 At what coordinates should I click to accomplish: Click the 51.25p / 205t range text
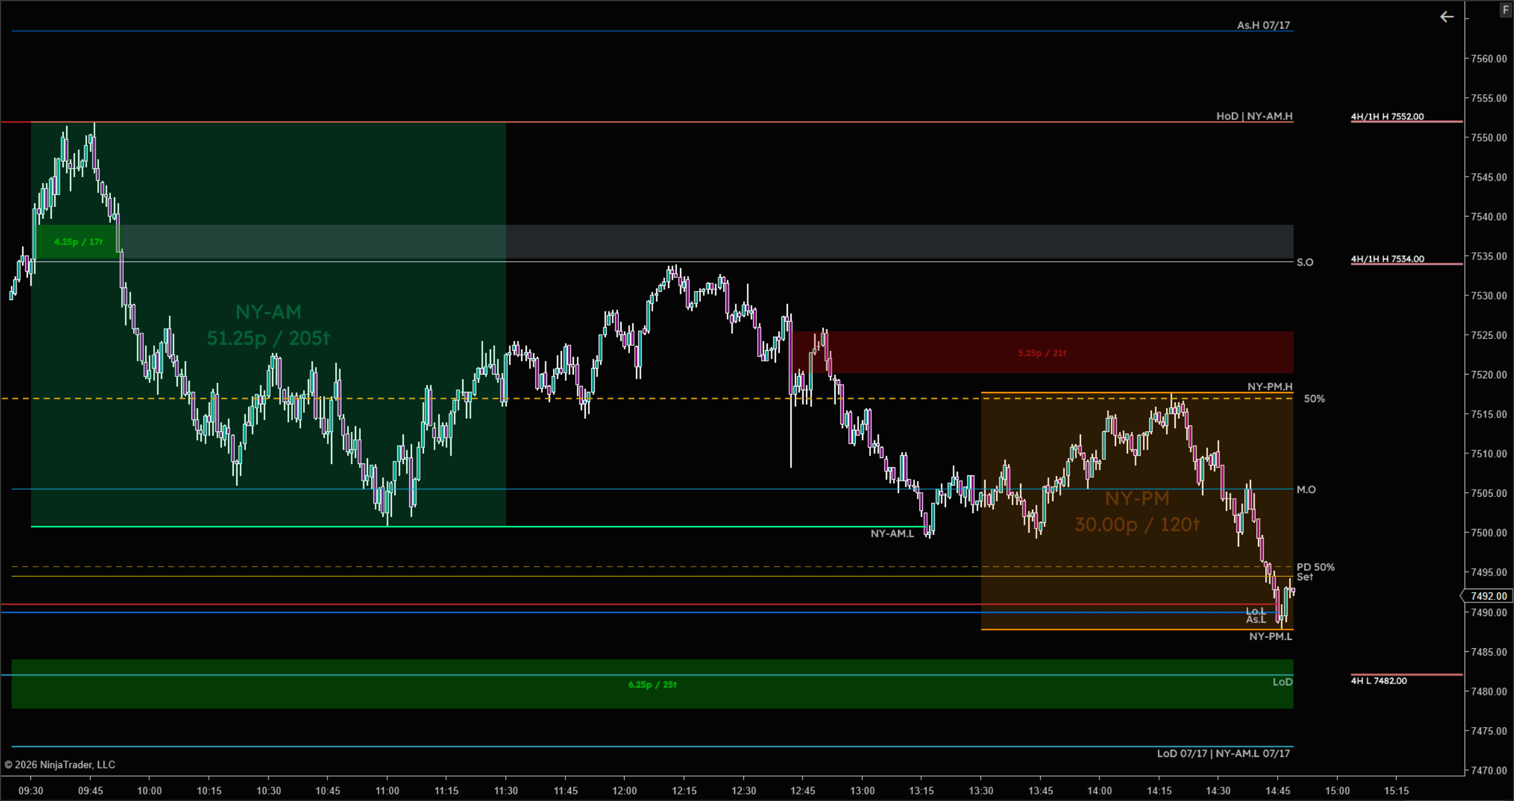(268, 338)
